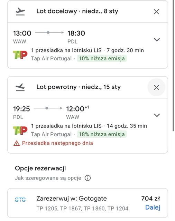
Task: Remove the outbound flight with the X icon
Action: (156, 12)
